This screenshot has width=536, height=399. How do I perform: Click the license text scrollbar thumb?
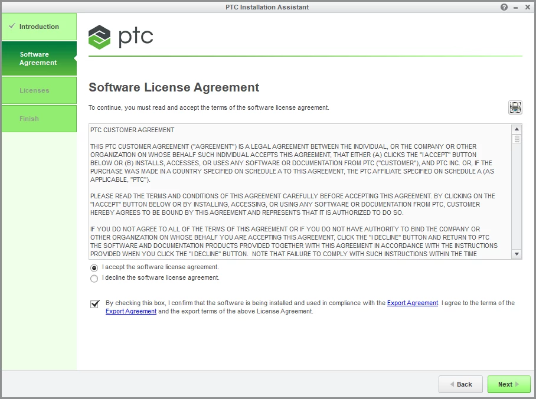tap(517, 139)
